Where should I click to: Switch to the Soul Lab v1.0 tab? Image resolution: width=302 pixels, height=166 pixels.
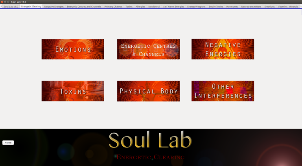pyautogui.click(x=11, y=7)
